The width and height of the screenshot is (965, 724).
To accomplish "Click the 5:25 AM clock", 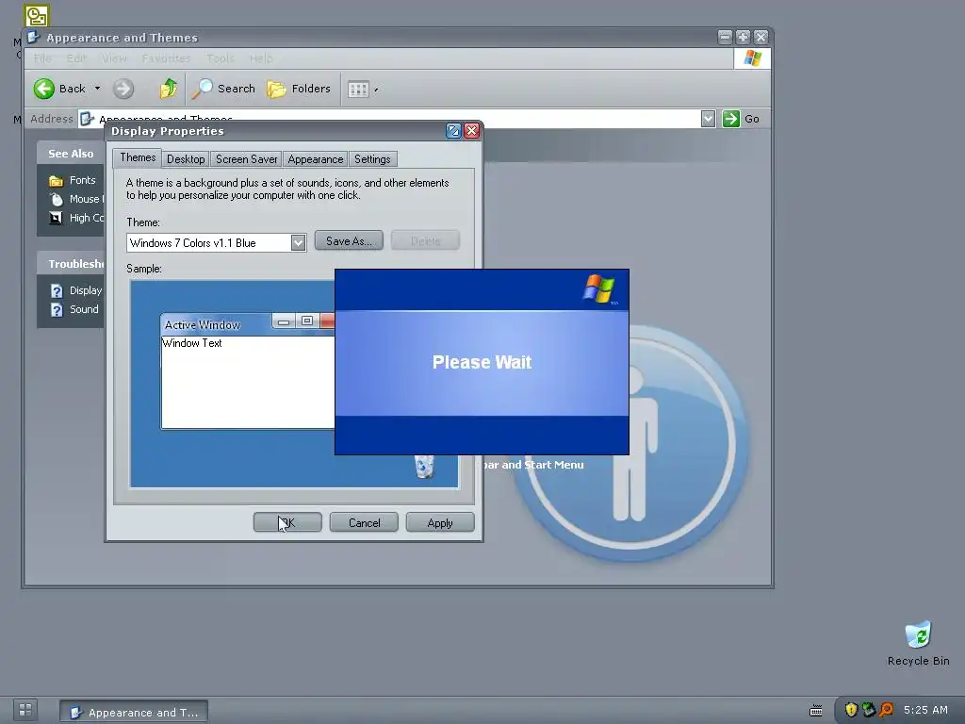I will point(925,710).
